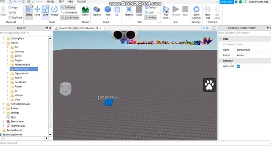
Task: Expand the Dragon folder
Action: 8,60
